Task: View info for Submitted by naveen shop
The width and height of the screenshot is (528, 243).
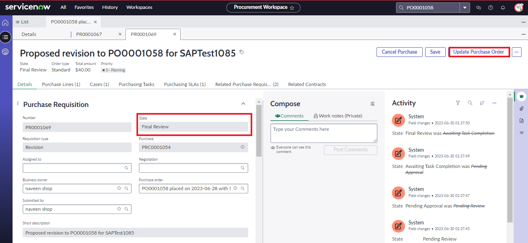Action: [119, 209]
